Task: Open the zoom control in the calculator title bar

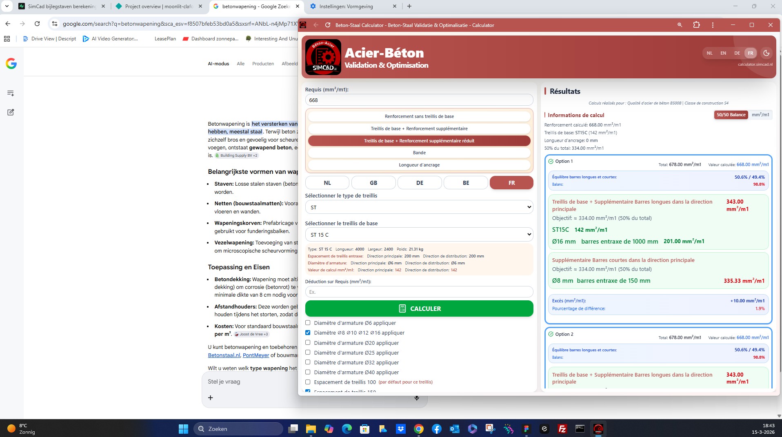Action: click(679, 25)
